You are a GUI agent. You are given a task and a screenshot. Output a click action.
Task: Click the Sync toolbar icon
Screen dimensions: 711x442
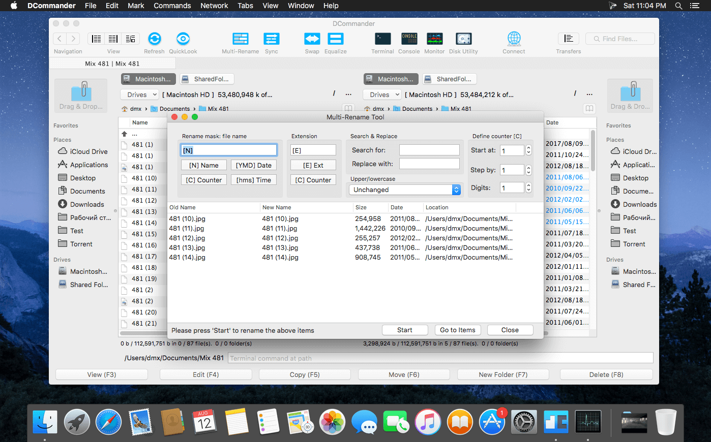pos(272,39)
